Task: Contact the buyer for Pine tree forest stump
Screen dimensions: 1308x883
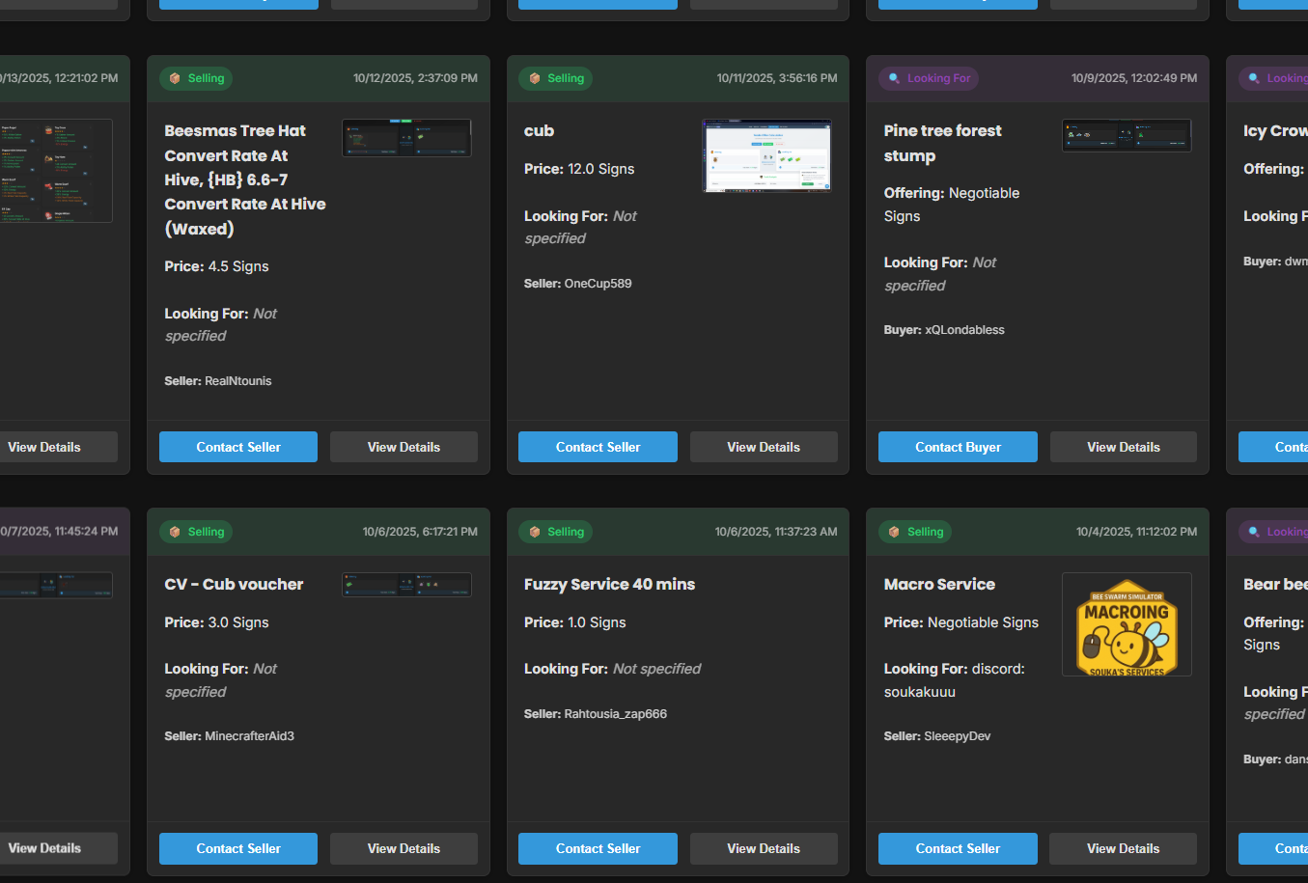Action: pos(957,447)
